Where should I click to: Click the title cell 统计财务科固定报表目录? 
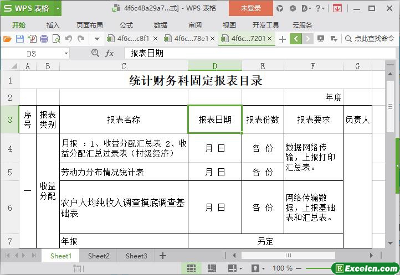tap(196, 80)
